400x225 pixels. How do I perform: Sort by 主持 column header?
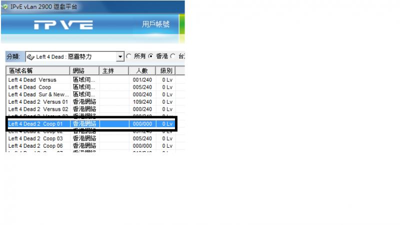[114, 70]
